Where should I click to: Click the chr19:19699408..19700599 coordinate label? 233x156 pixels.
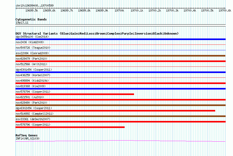point(35,5)
